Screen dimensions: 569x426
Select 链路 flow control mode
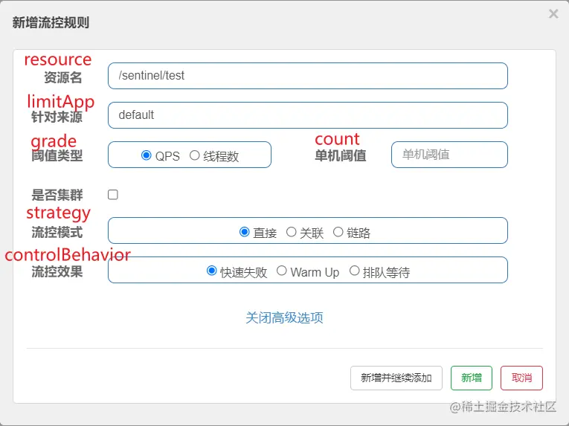pos(338,231)
